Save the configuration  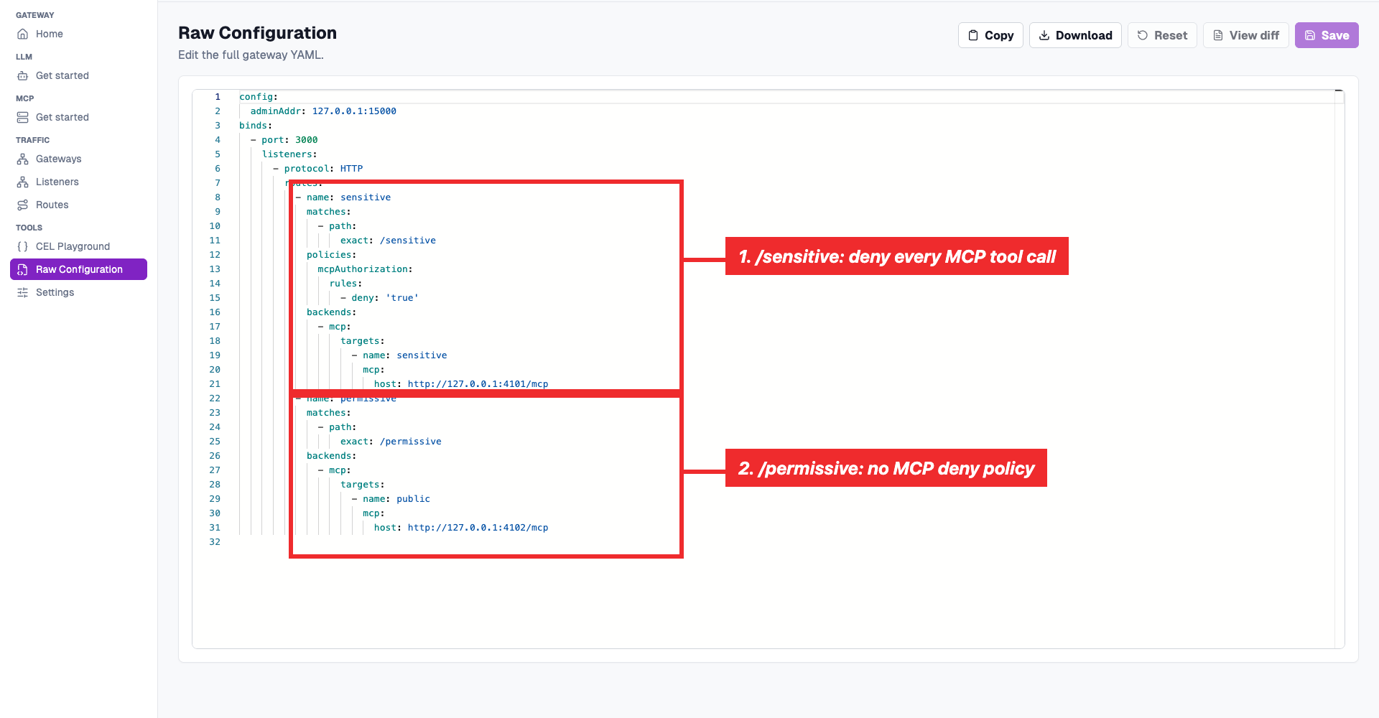[1327, 35]
